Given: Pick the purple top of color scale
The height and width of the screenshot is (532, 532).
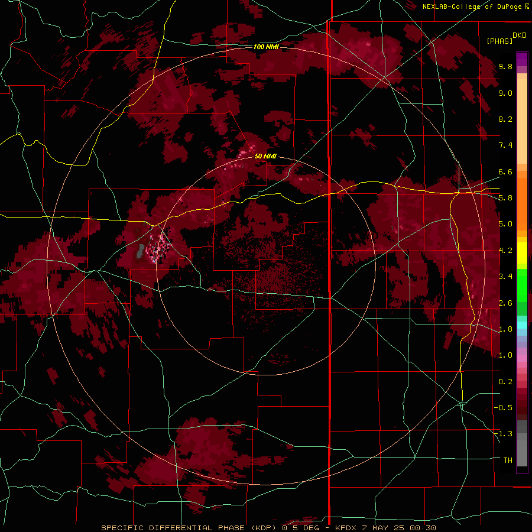Looking at the screenshot, I should click(x=522, y=60).
